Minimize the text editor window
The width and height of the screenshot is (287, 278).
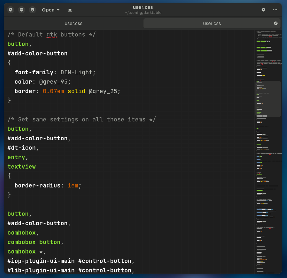pyautogui.click(x=22, y=10)
